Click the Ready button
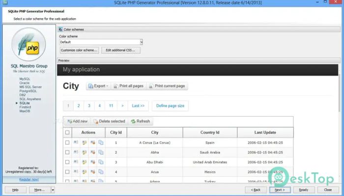Screen dimensions: 344x196 pyautogui.click(x=304, y=190)
